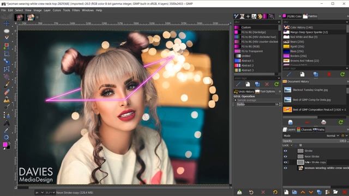
Task: Select the Mango Deep Space Sparkle palette
Action: coord(315,32)
